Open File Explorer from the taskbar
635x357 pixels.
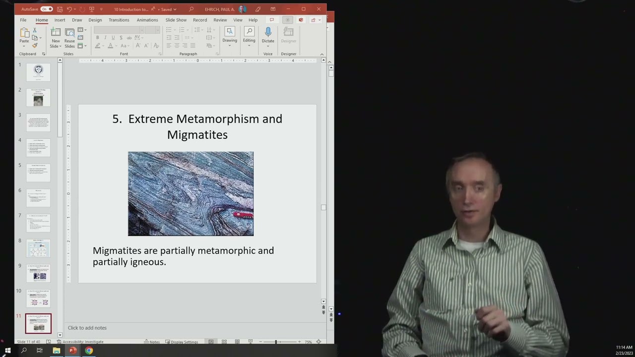pos(57,351)
